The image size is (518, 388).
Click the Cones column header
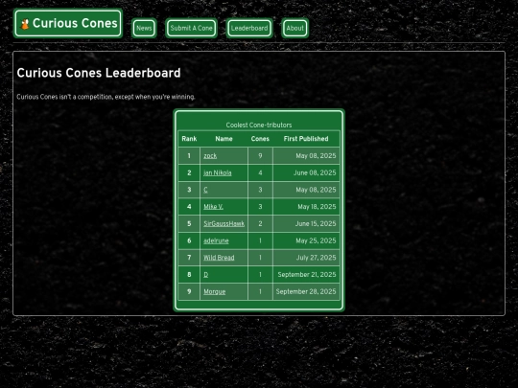point(260,139)
